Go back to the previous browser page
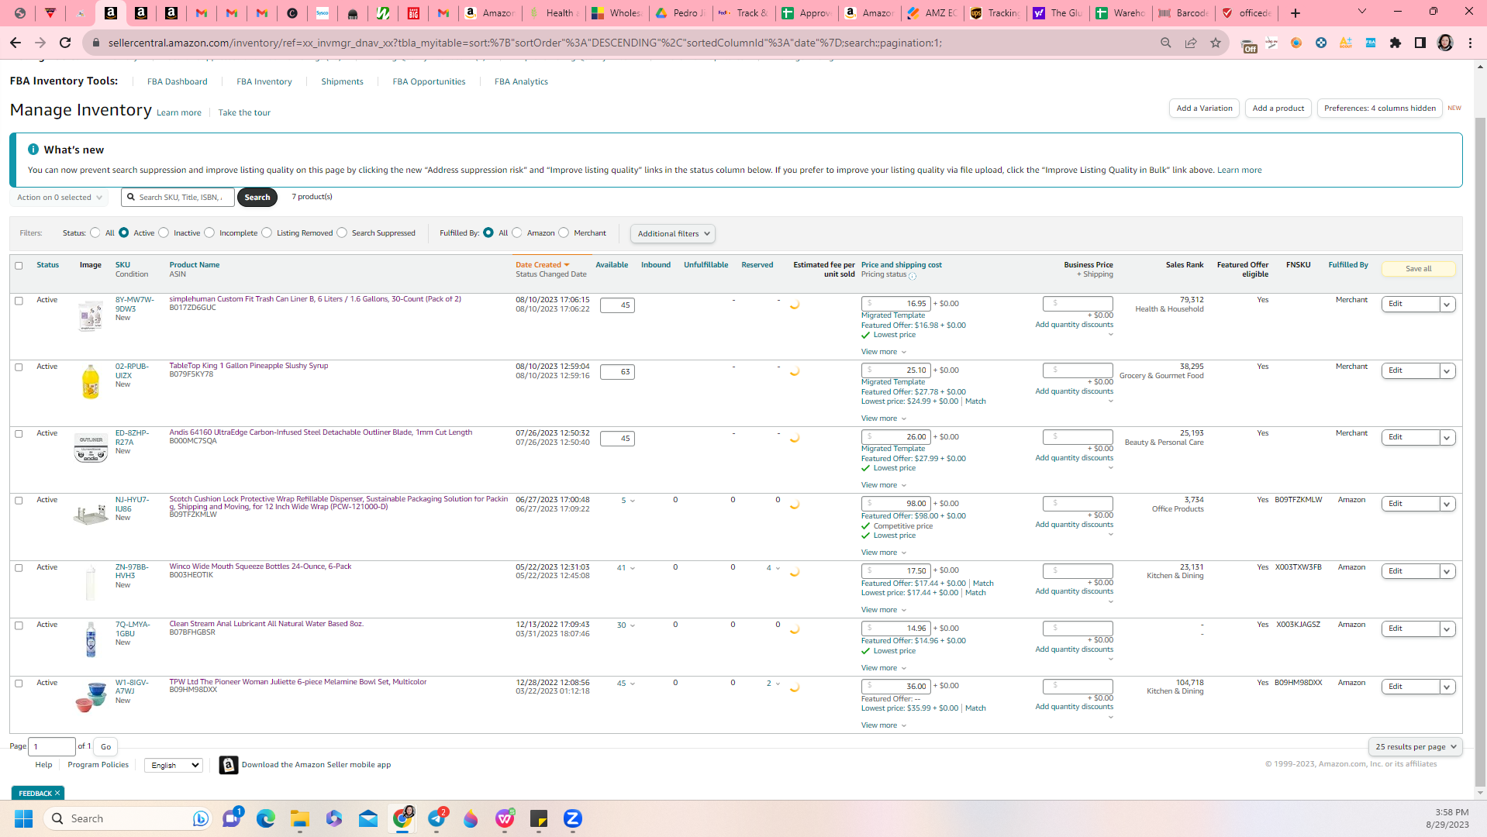Screen dimensions: 1487x837 [16, 43]
